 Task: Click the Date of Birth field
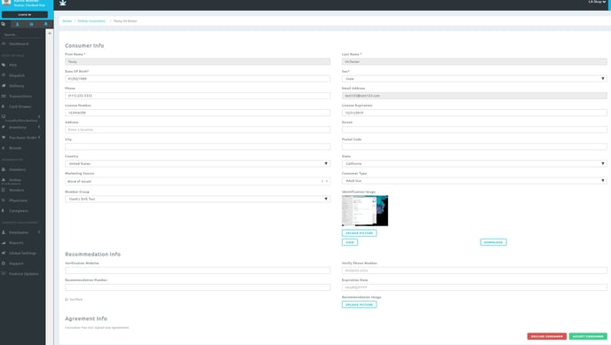(197, 79)
